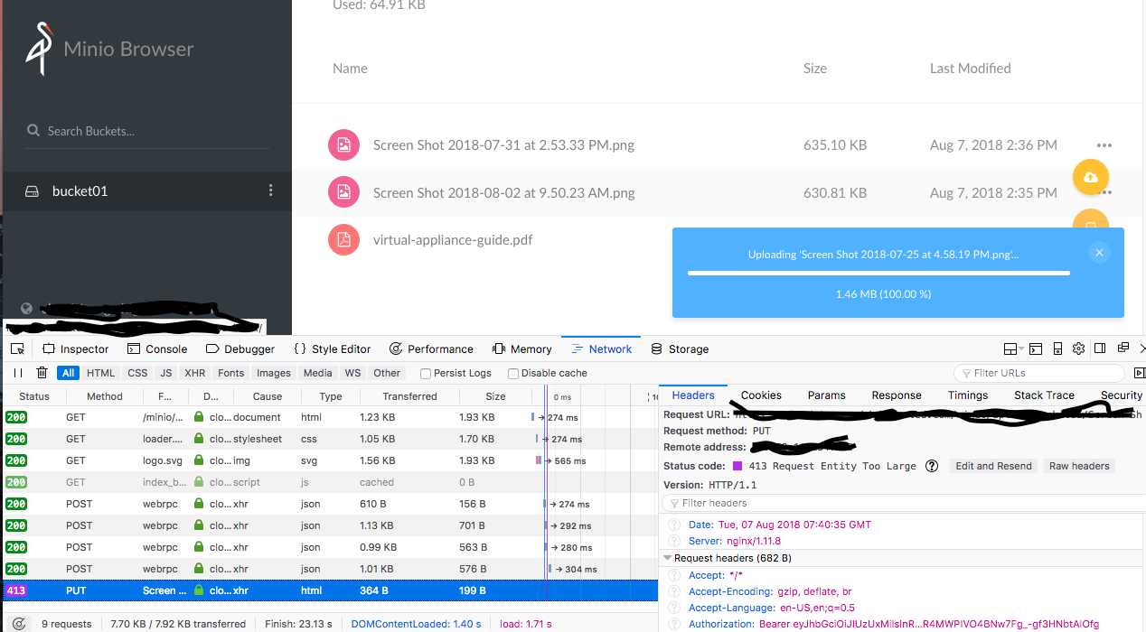Viewport: 1146px width, 632px height.
Task: Close the uploading progress notification
Action: (1099, 253)
